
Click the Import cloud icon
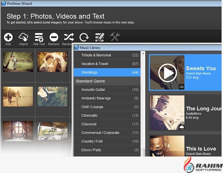[23, 37]
